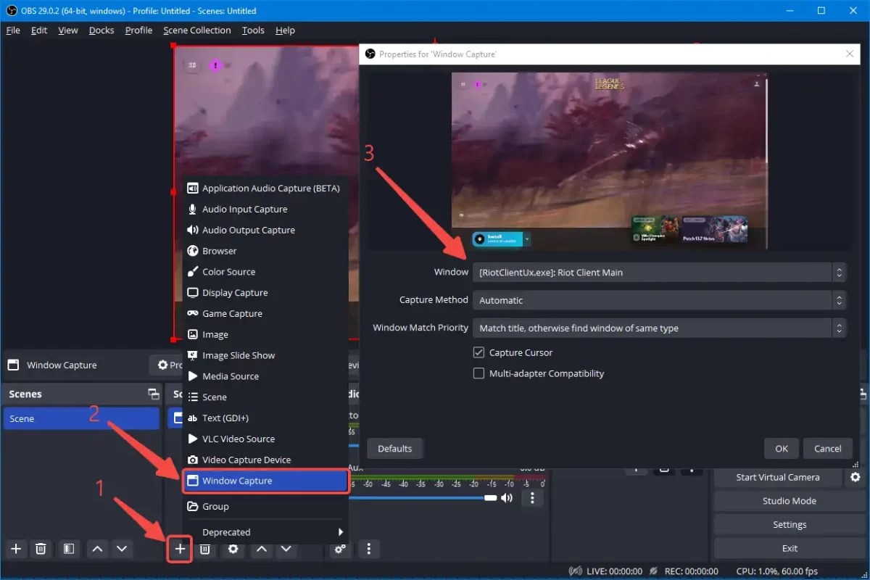This screenshot has width=870, height=580.
Task: Open source properties with the gear icon
Action: coord(232,549)
